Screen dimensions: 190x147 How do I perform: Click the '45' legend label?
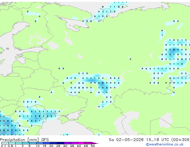pyautogui.click(x=86, y=146)
